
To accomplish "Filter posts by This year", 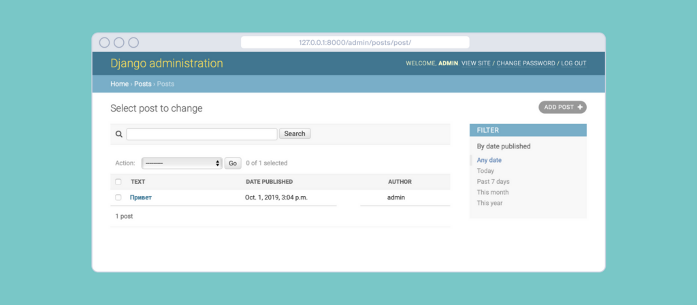I will tap(489, 203).
